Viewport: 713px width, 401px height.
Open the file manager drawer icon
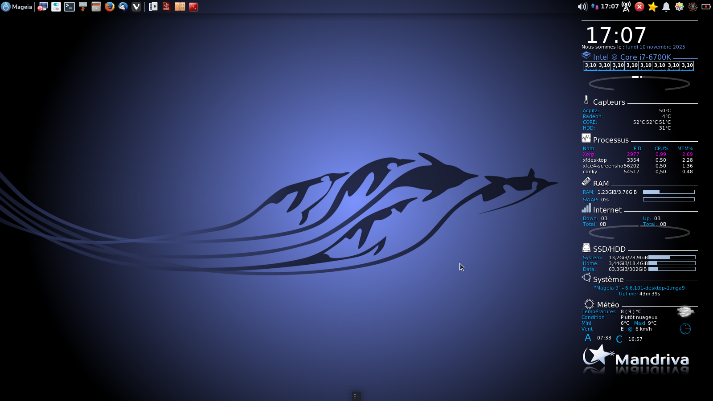click(x=96, y=7)
